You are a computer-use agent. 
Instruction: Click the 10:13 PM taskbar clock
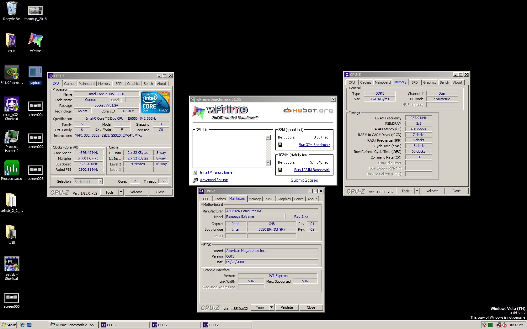click(516, 325)
